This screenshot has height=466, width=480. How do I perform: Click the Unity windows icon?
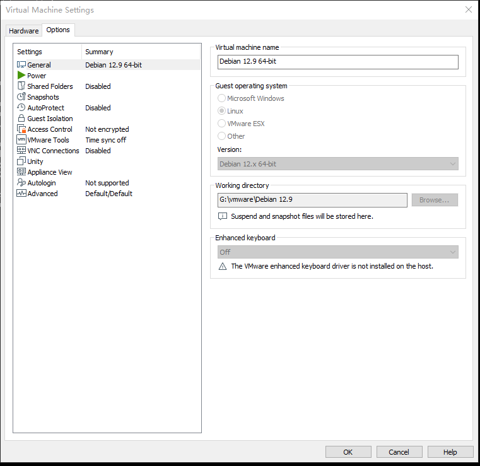[x=21, y=161]
